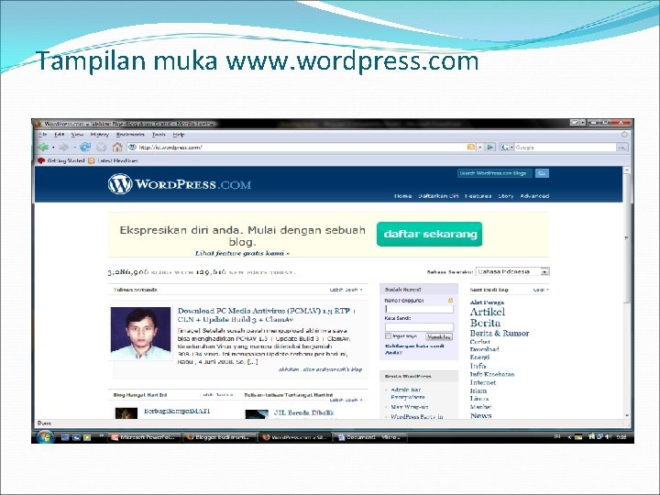660x495 pixels.
Task: Open the Berita tag link
Action: coord(485,323)
